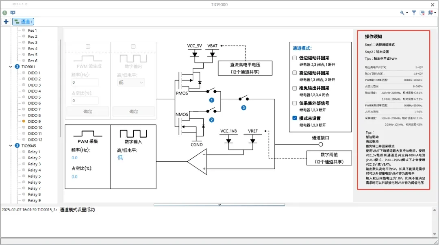The image size is (439, 245).
Task: Open the wrench settings tool
Action: 402,13
